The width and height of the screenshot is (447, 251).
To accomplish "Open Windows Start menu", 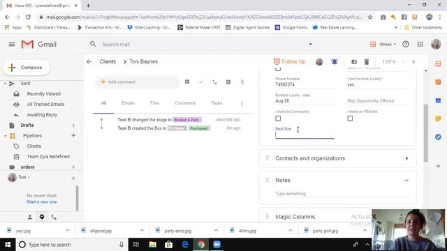I will [8, 245].
